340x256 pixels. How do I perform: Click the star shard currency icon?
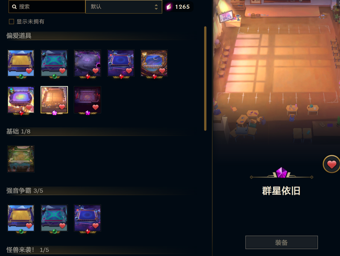(169, 7)
